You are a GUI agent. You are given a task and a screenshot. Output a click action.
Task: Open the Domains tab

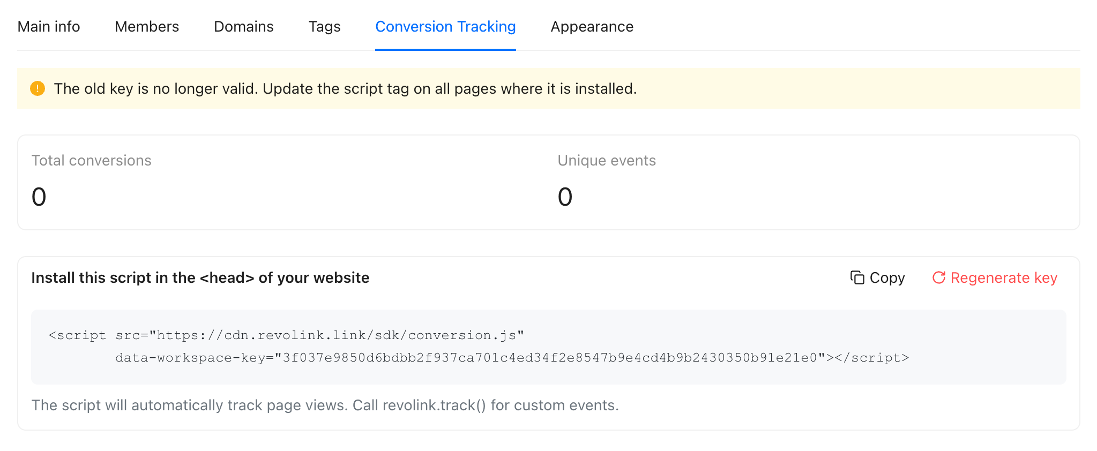tap(244, 26)
